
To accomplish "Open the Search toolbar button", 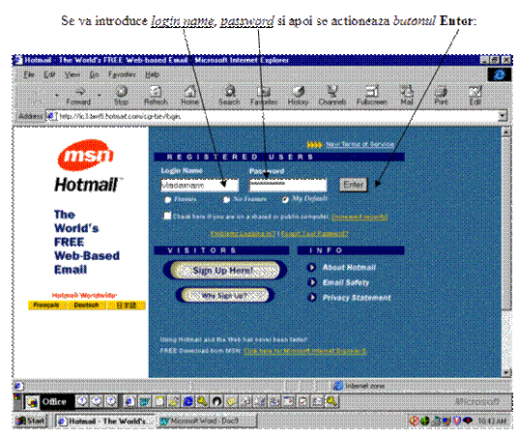I will point(229,96).
